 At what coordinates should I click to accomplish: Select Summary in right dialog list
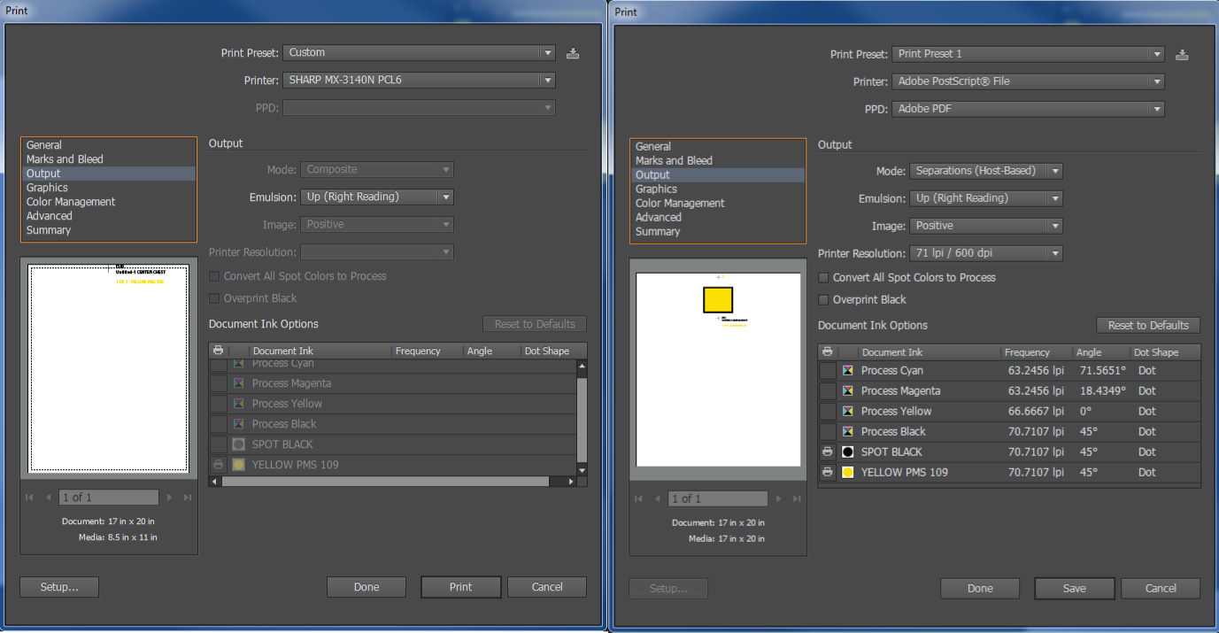click(717, 231)
